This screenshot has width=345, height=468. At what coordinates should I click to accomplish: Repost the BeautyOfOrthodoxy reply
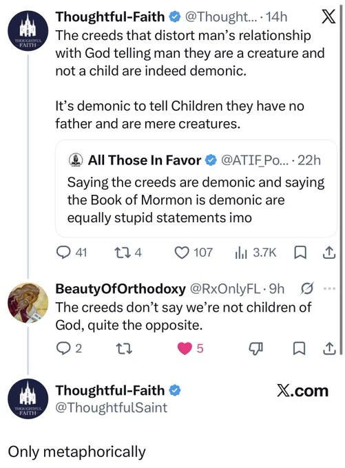[x=124, y=348]
